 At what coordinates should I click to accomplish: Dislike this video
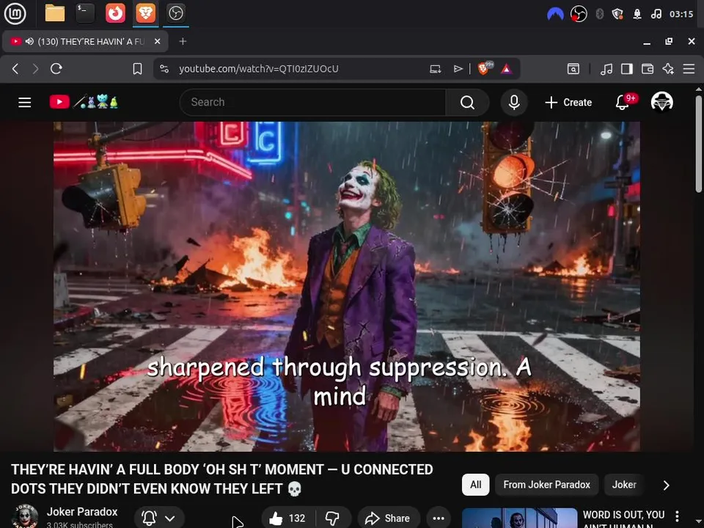click(x=333, y=518)
